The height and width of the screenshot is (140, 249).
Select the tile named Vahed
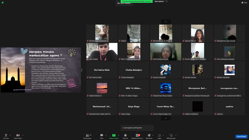134,33
